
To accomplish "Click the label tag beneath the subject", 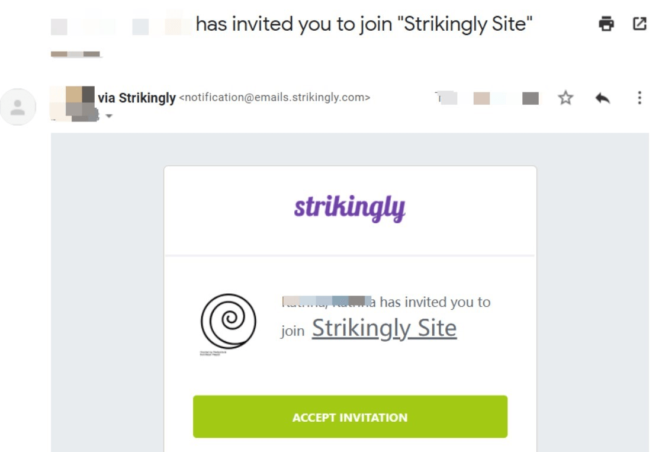I will (x=76, y=54).
